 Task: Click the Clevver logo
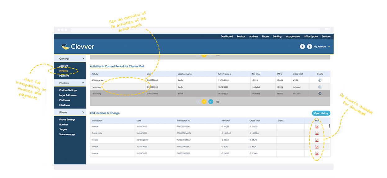[x=78, y=47]
